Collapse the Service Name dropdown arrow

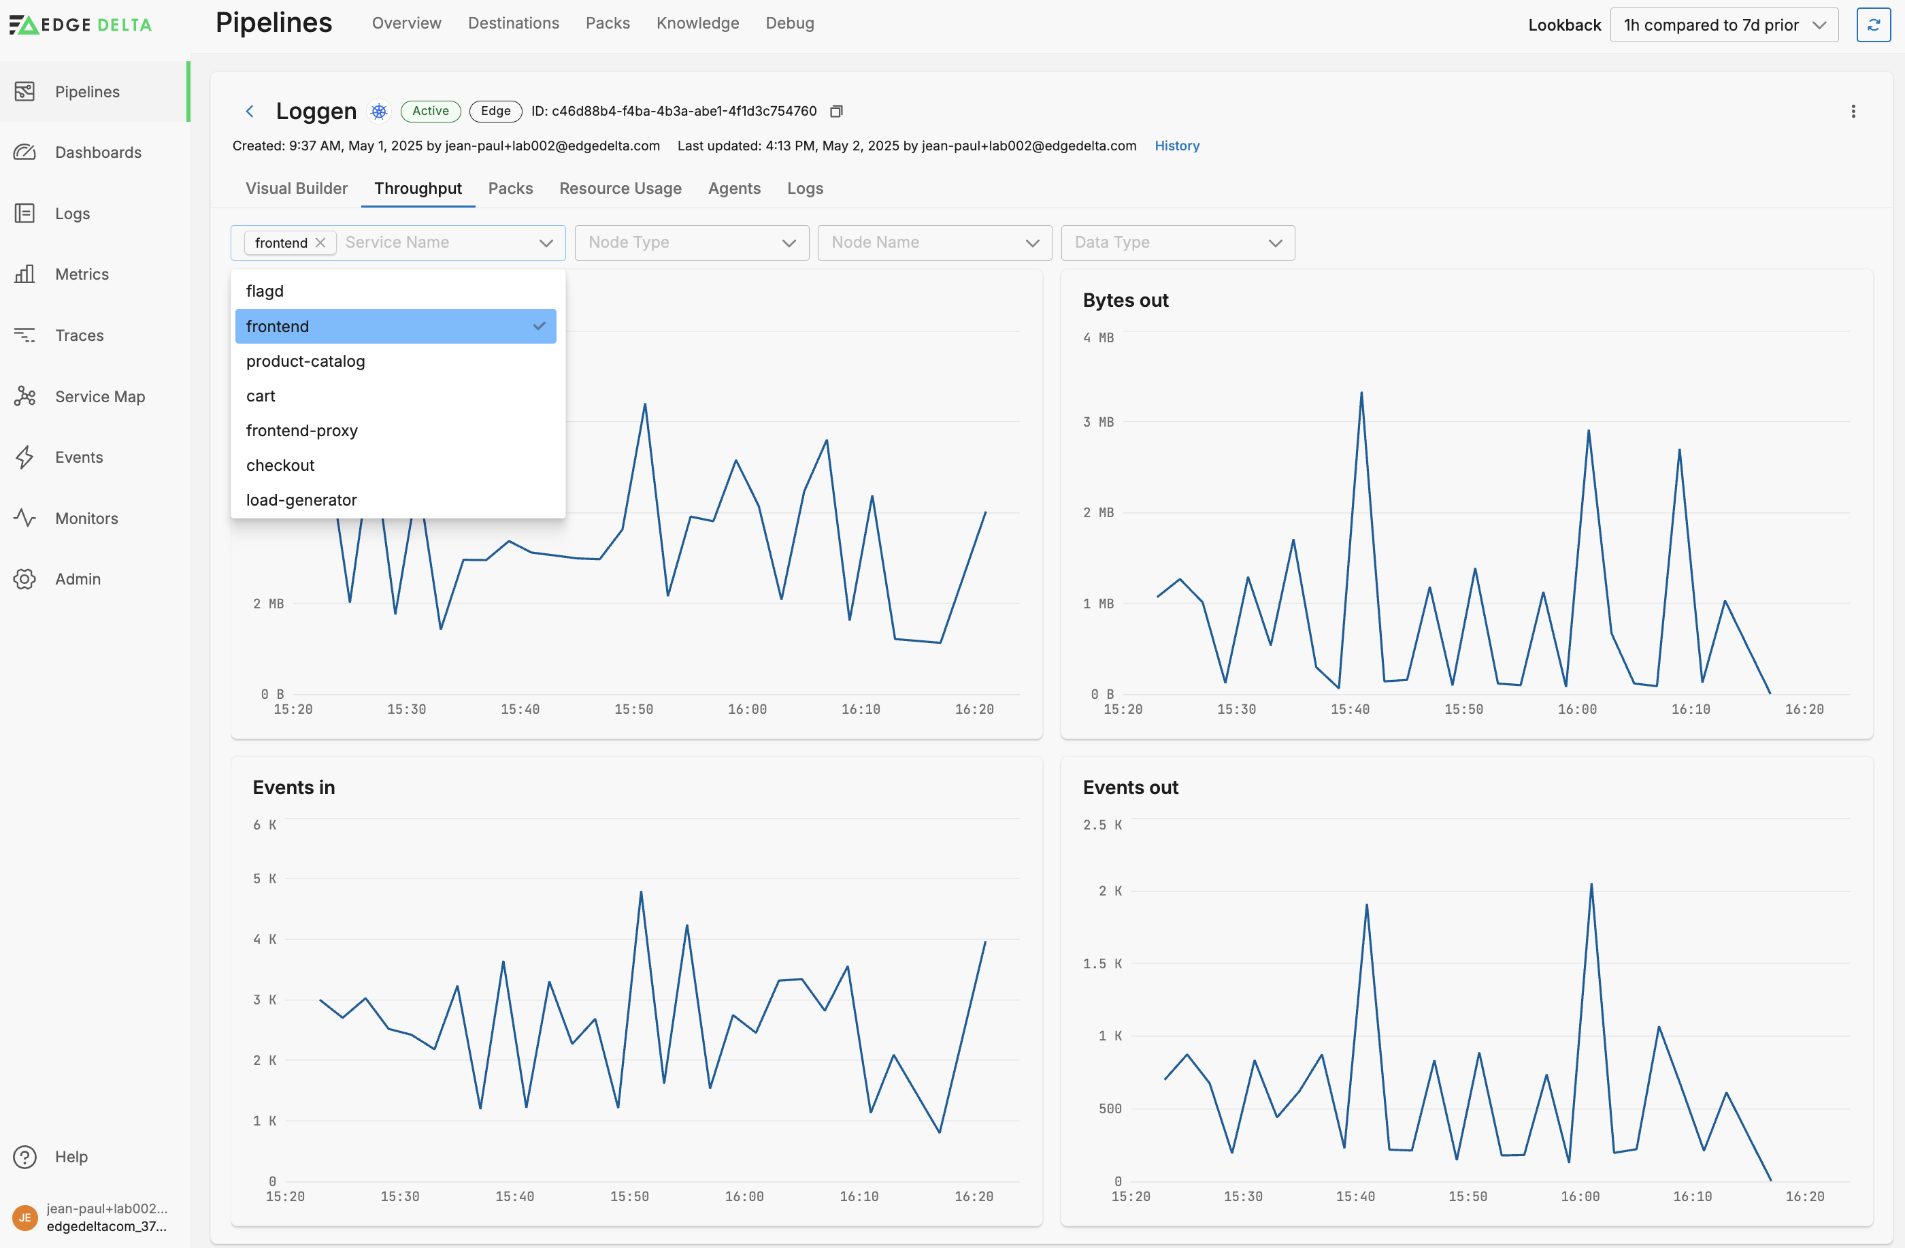(x=546, y=242)
